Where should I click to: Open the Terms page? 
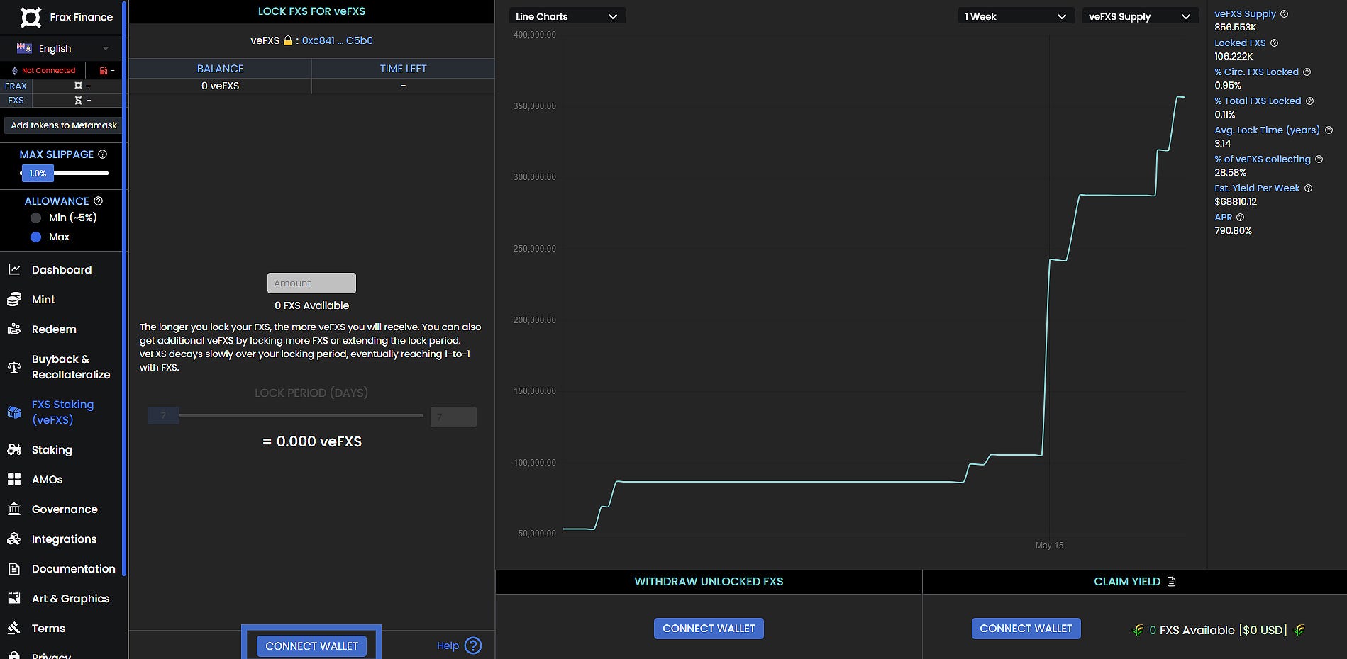pos(48,629)
